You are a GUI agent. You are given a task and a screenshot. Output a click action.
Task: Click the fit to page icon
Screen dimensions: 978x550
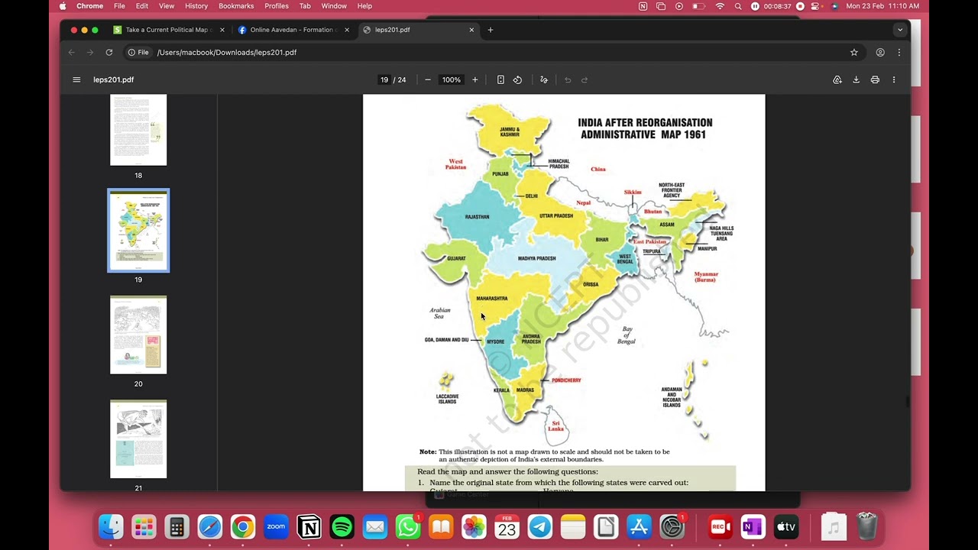point(500,79)
